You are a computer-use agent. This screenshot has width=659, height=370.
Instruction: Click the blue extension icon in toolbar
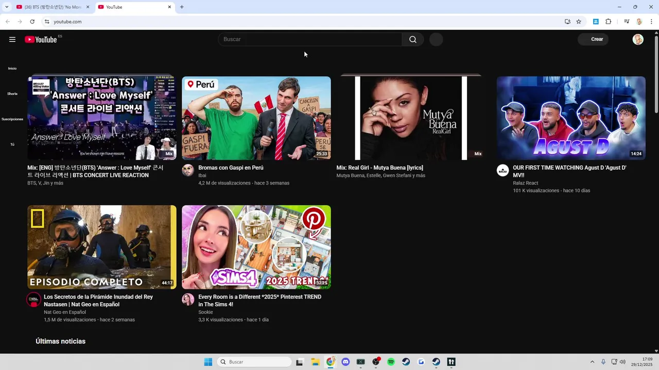[596, 22]
